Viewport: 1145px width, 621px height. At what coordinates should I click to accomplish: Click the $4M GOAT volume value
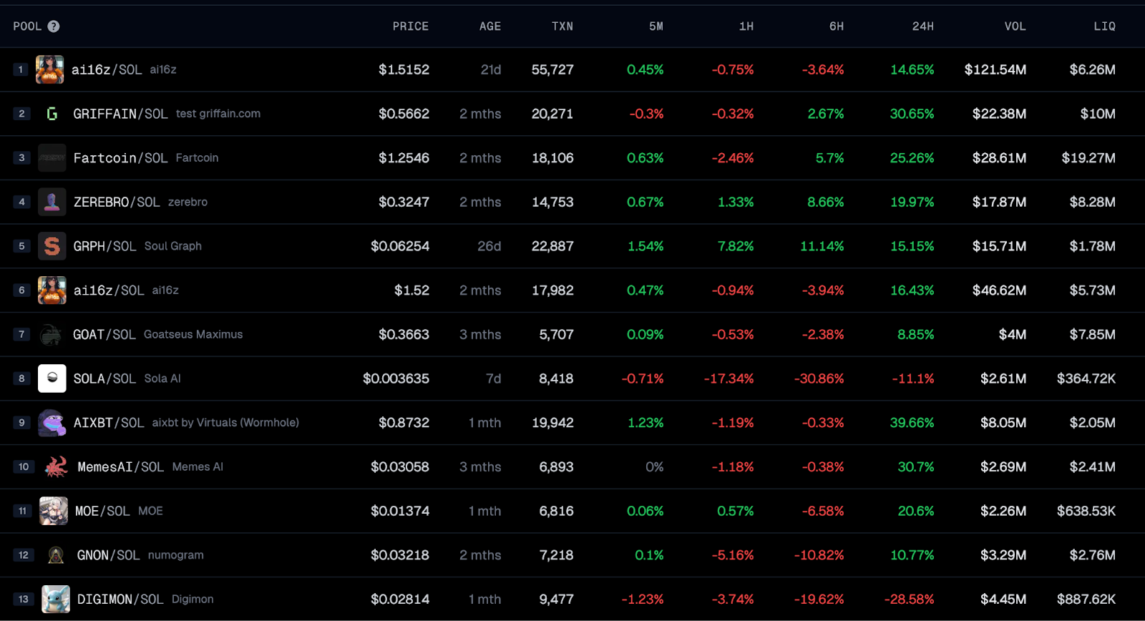tap(1013, 334)
